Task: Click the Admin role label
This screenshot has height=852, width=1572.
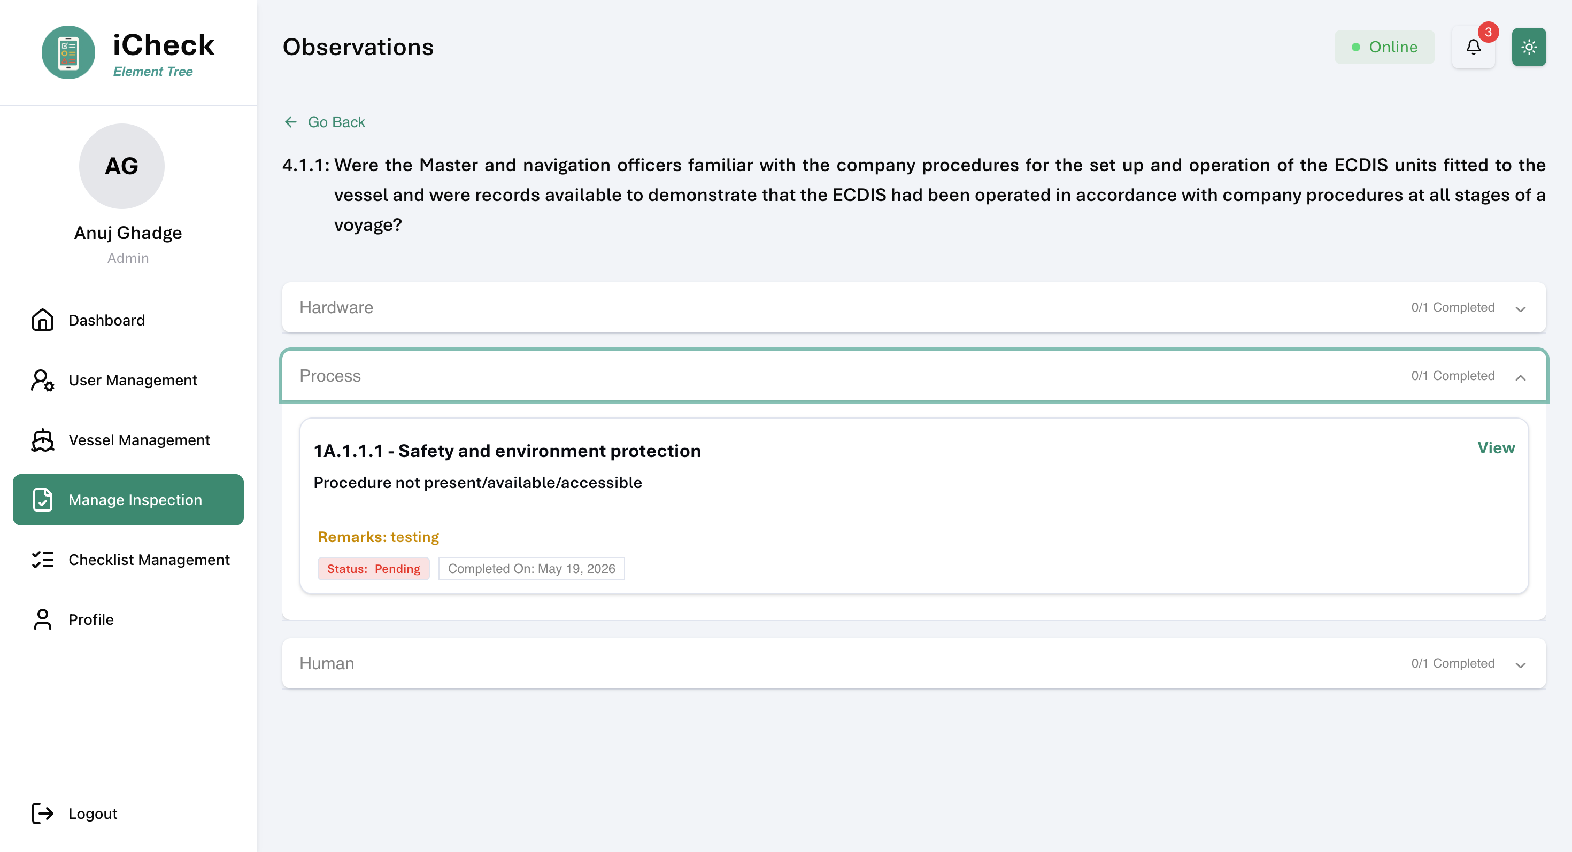Action: tap(128, 258)
